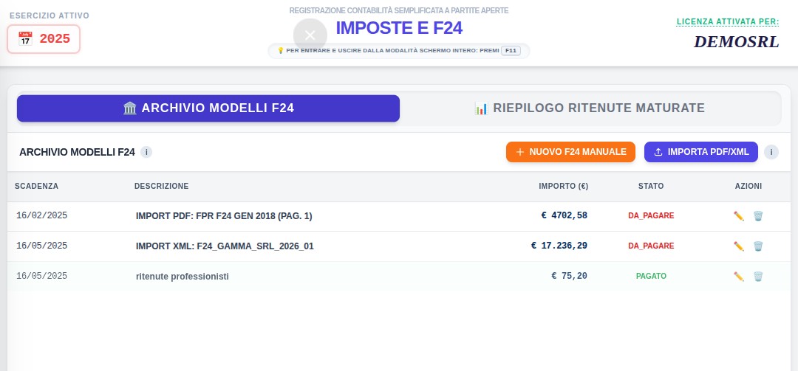The height and width of the screenshot is (371, 798).
Task: Select the Archivio Modelli F24 tab
Action: 208,108
